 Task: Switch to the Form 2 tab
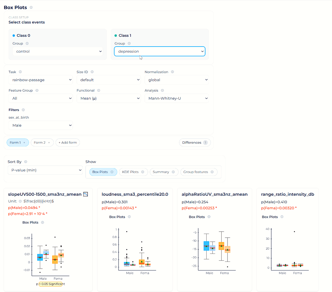(40, 142)
